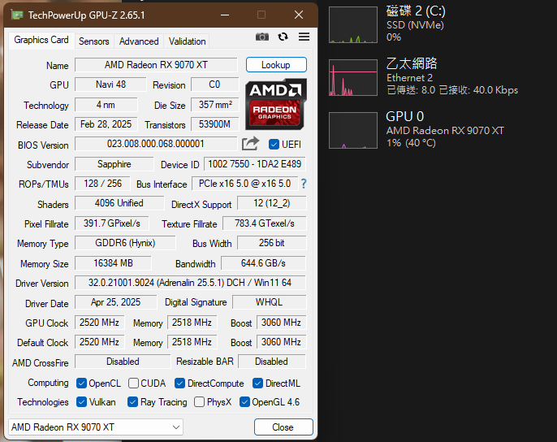This screenshot has width=557, height=442.
Task: Click the Technology field 4 nm
Action: [106, 105]
